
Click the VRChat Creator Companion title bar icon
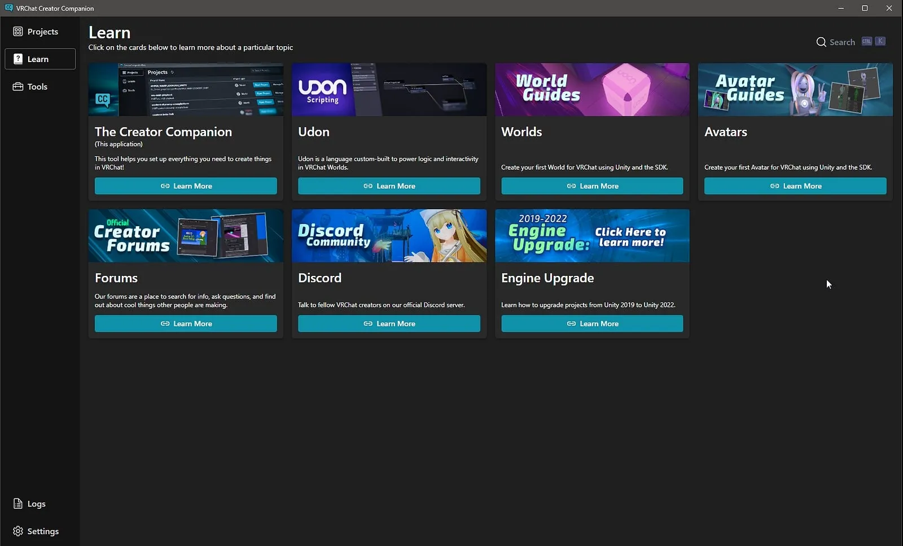click(x=9, y=8)
